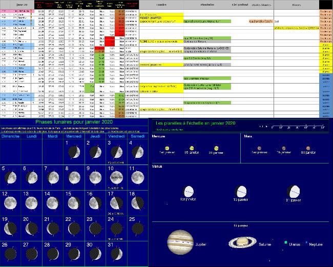Image resolution: width=333 pixels, height=267 pixels.
Task: Click the arcsecond scale bar
Action: tap(298, 127)
